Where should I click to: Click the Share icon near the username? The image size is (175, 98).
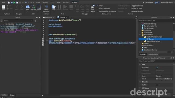[x=158, y=2]
